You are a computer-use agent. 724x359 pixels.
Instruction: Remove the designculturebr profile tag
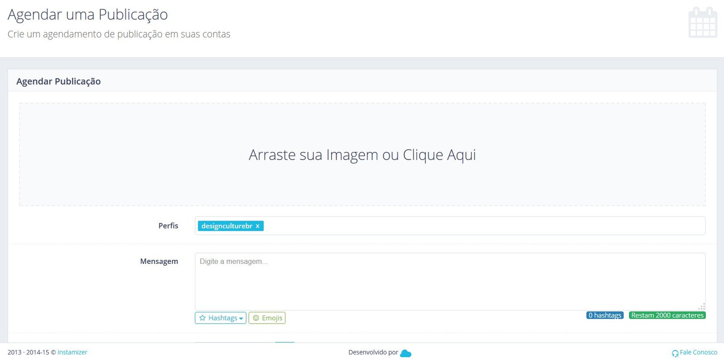[257, 226]
